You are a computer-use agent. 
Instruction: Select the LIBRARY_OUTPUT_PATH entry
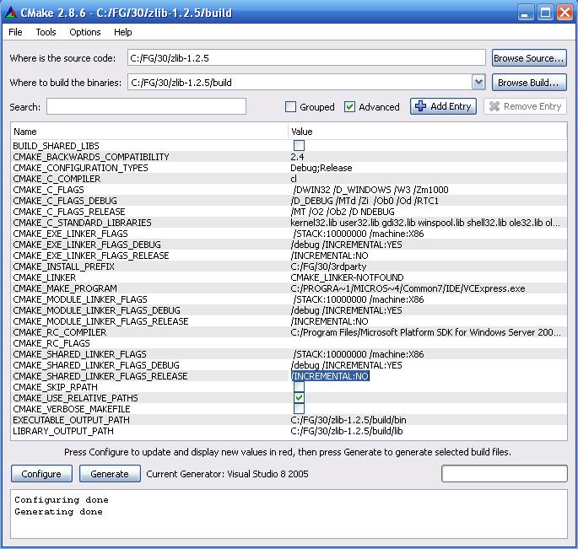[63, 431]
